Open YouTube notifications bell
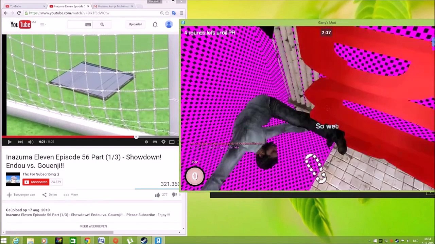The image size is (435, 244). click(x=155, y=24)
